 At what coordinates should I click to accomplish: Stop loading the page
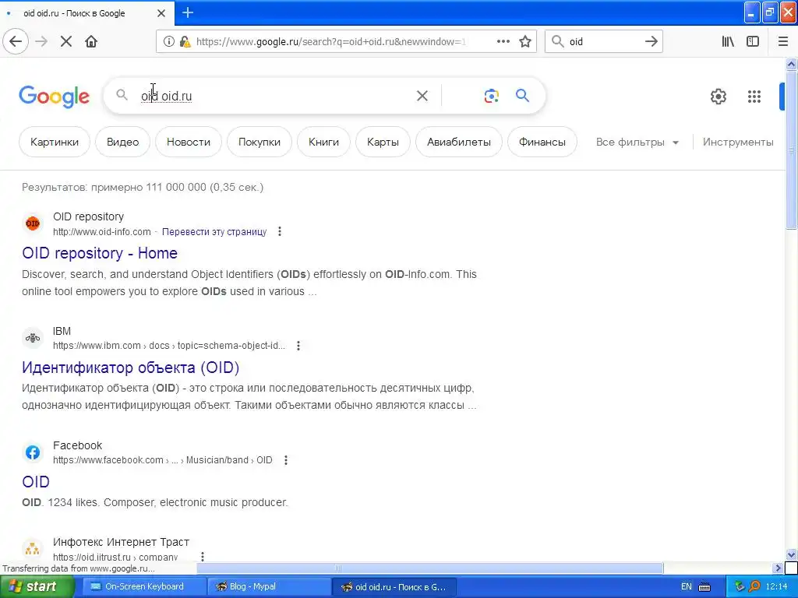click(66, 42)
